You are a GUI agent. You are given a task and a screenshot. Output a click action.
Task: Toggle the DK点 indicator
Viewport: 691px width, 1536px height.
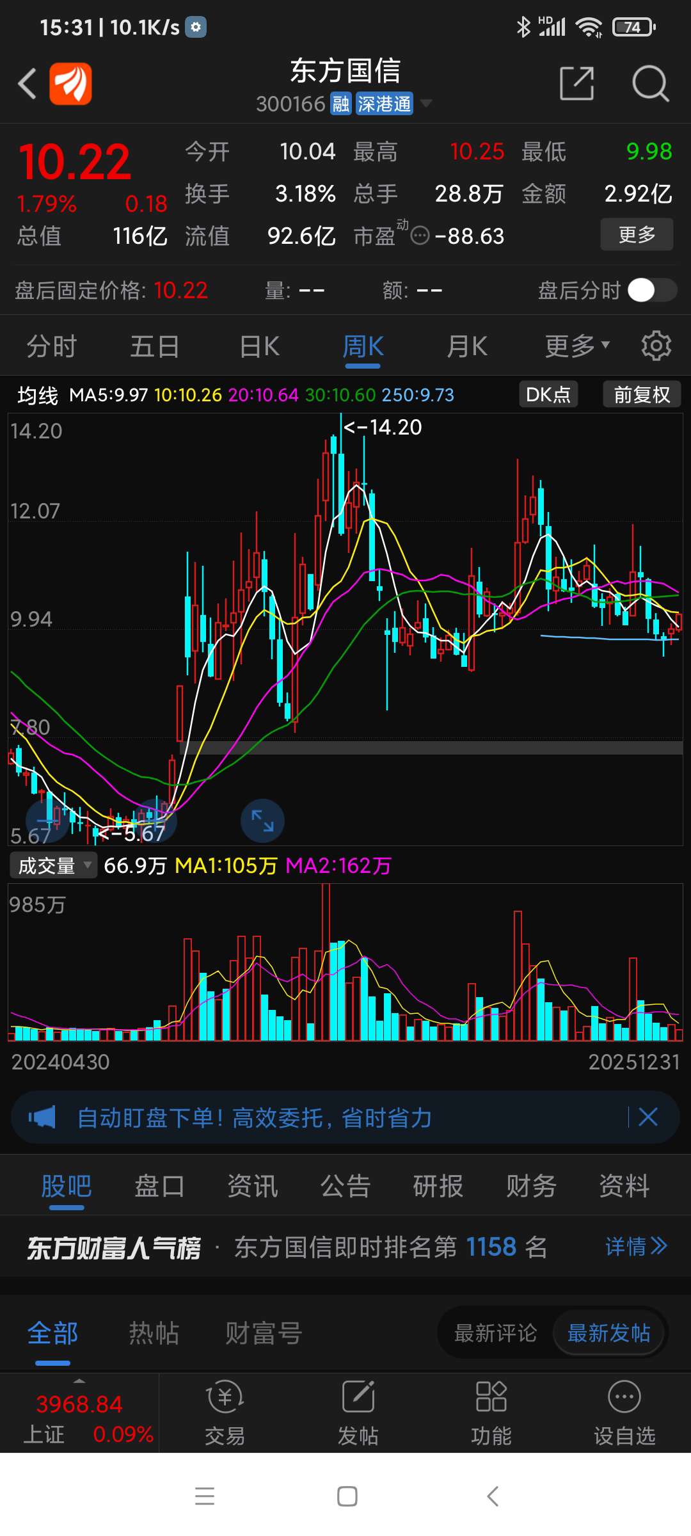(548, 394)
